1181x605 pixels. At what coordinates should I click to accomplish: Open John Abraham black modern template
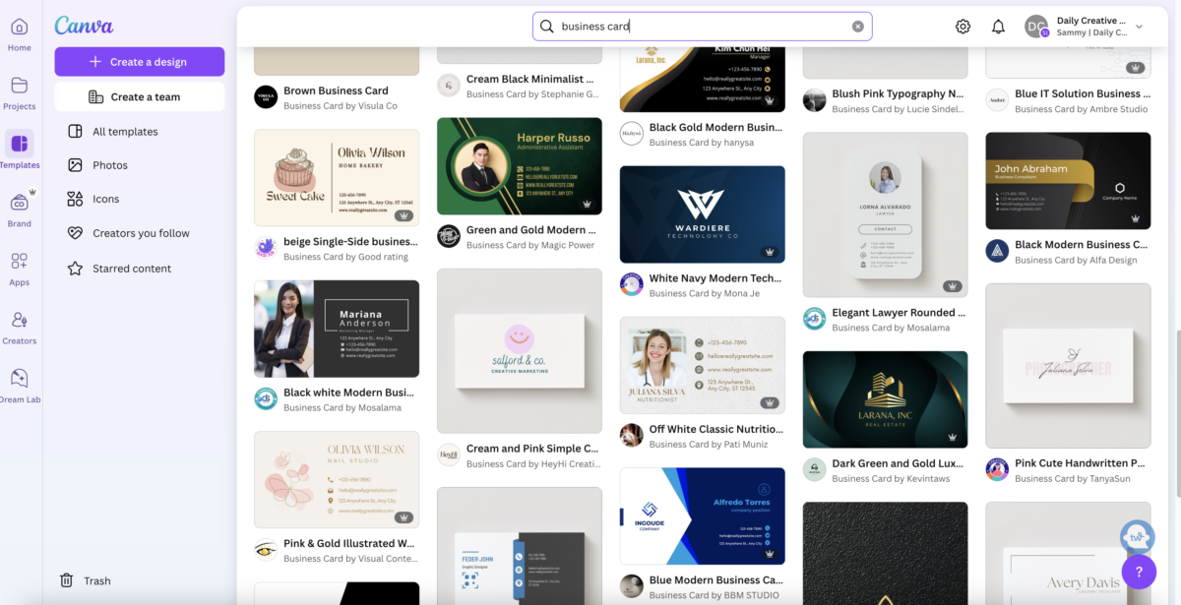coord(1068,181)
